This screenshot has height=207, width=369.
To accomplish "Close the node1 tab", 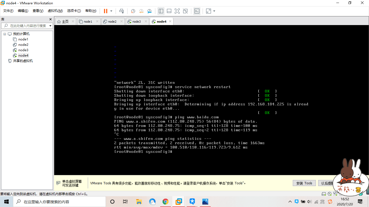I will point(97,21).
